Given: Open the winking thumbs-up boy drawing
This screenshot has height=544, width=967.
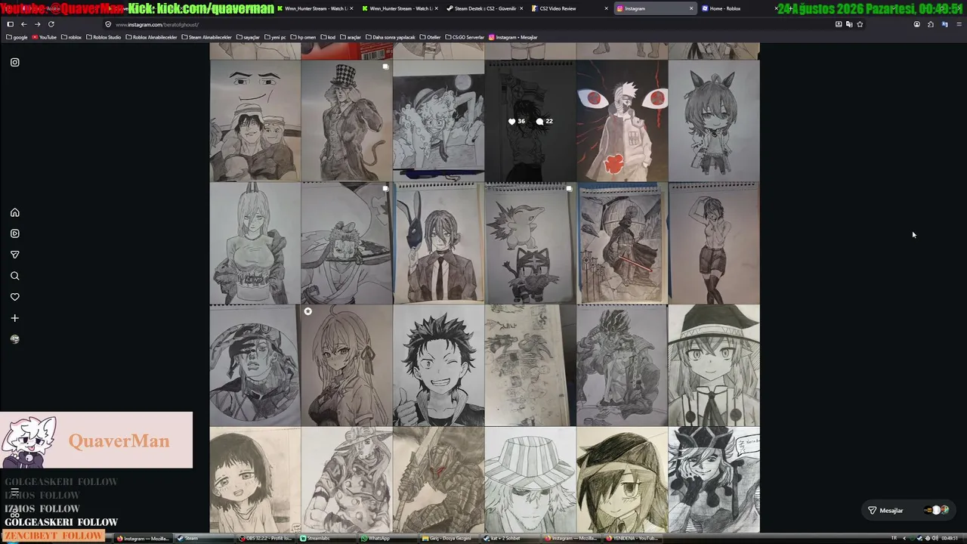Looking at the screenshot, I should click(438, 366).
